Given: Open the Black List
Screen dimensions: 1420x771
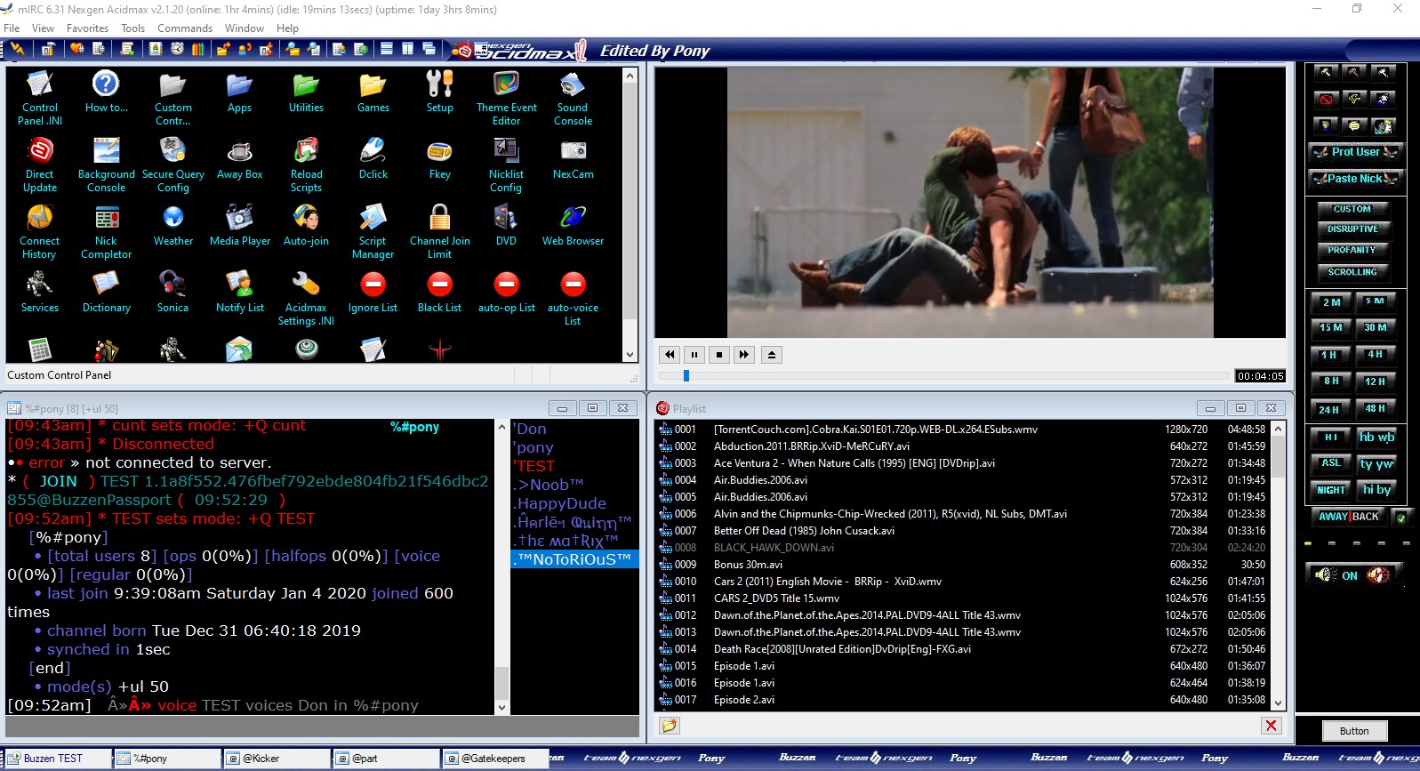Looking at the screenshot, I should (x=439, y=292).
